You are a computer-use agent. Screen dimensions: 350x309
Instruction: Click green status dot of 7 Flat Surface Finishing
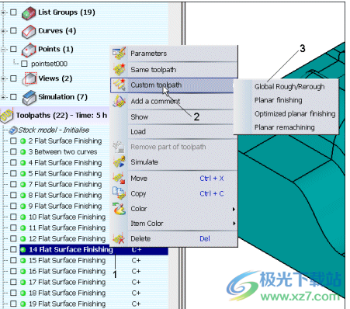(23, 185)
